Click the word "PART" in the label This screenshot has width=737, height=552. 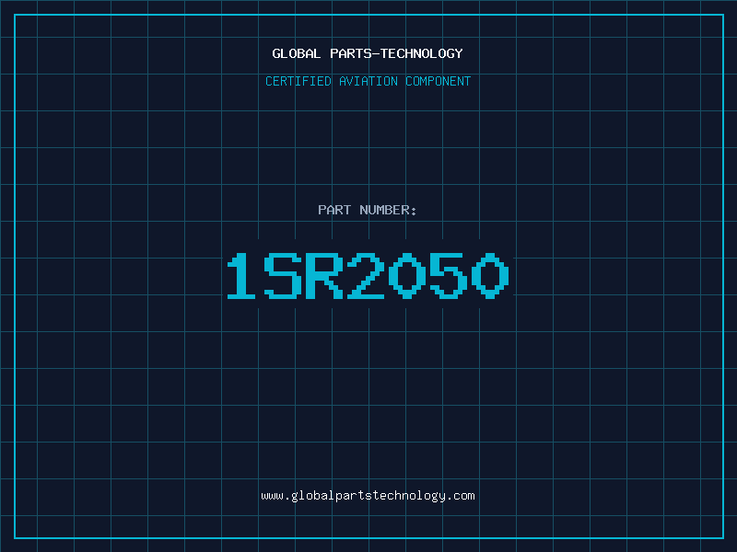[x=334, y=210]
